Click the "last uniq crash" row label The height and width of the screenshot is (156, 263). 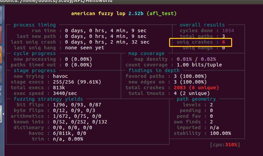tap(33, 42)
